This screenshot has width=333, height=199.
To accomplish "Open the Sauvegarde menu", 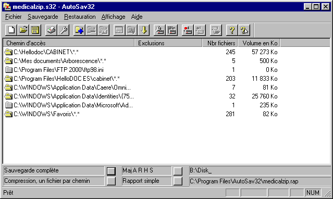I will 43,17.
